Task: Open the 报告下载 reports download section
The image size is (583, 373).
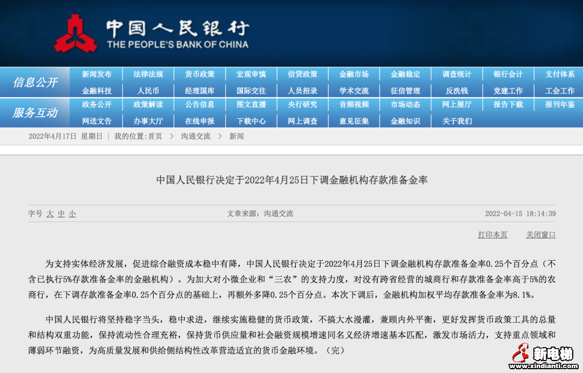Action: coord(508,105)
